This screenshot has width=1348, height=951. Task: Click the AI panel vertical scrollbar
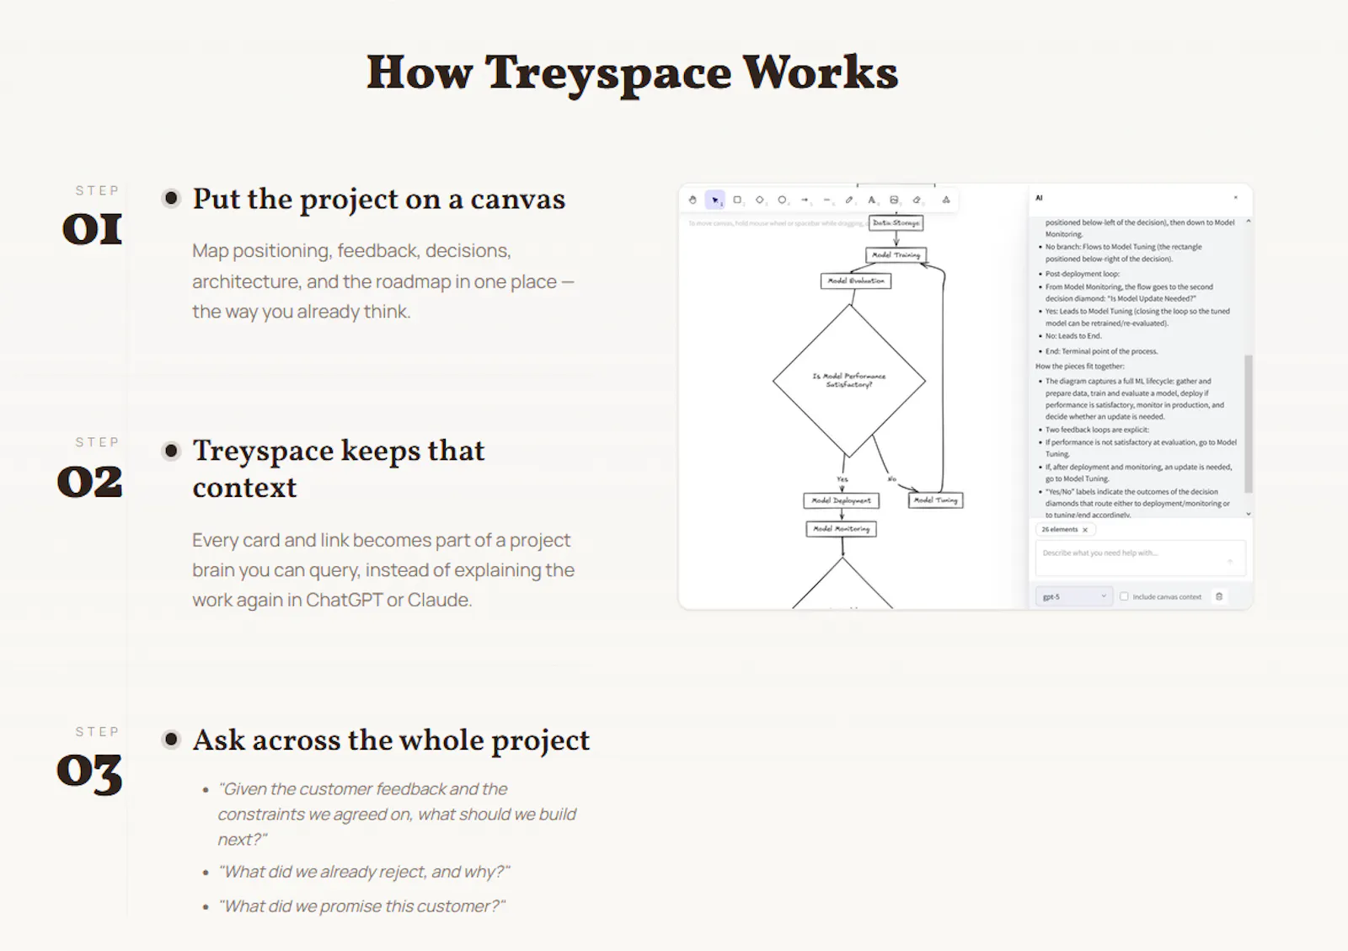[1249, 423]
